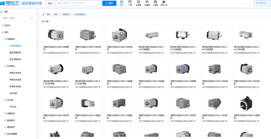Click title 伺服交流电机ACM2H-08标准型
271x139 pixels.
point(56,116)
